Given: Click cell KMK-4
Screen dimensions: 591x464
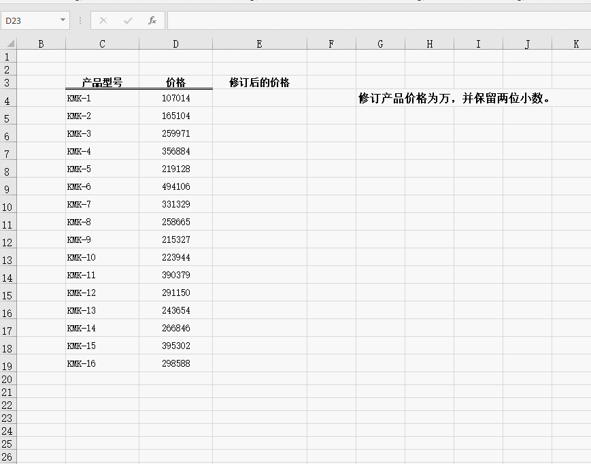Looking at the screenshot, I should click(102, 151).
